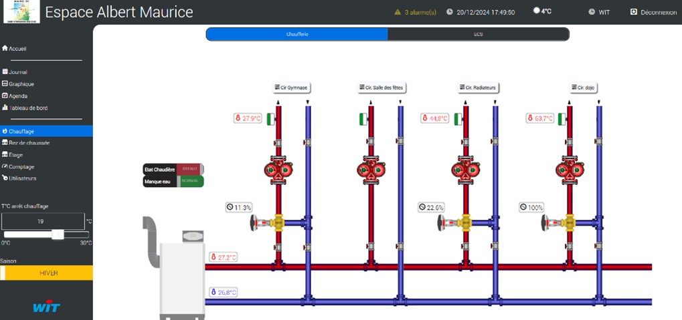The height and width of the screenshot is (320, 682).
Task: Click the 26,8°C boiler return temperature
Action: click(x=223, y=292)
